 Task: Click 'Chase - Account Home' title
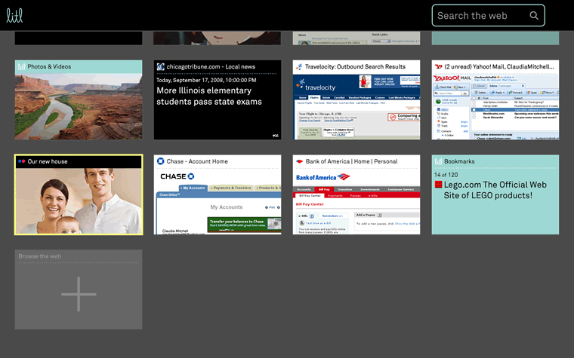[197, 161]
